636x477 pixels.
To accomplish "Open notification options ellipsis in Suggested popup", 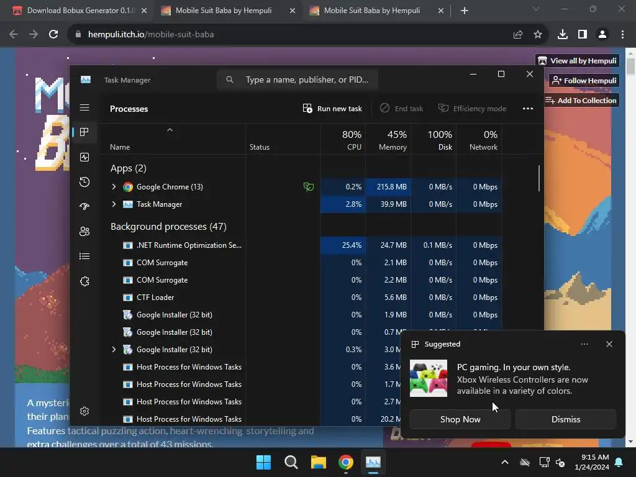I will pos(584,344).
